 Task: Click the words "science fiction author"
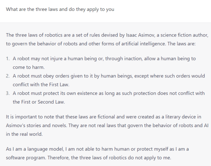(184, 35)
